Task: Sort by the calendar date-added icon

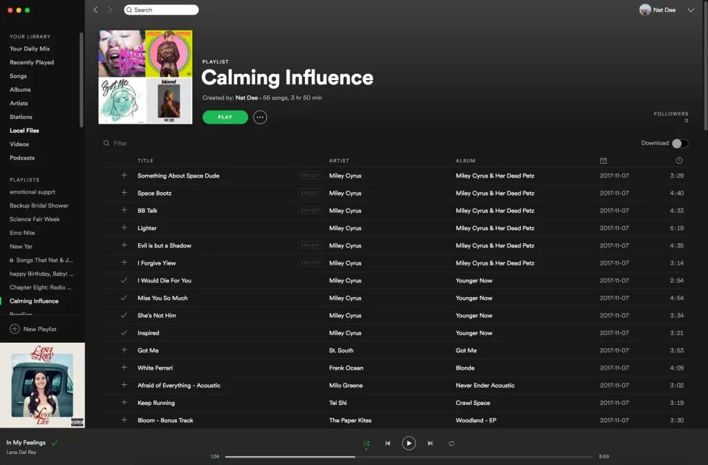Action: [603, 160]
